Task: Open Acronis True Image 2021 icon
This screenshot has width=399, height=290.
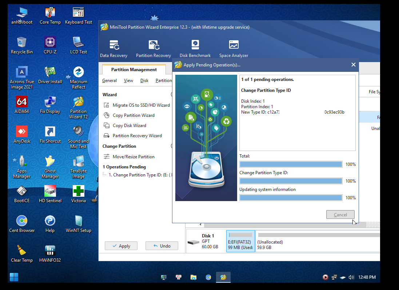Action: pos(22,78)
